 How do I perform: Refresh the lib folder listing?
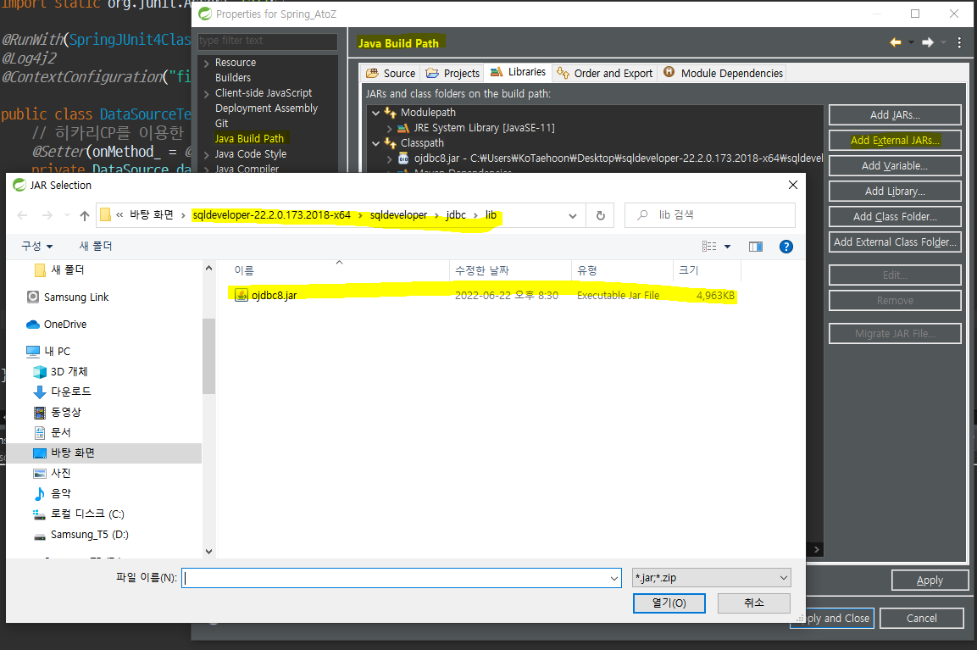[601, 215]
